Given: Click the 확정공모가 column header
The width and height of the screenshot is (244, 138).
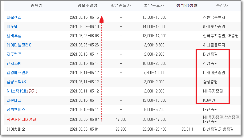Looking at the screenshot, I should [x=121, y=6].
